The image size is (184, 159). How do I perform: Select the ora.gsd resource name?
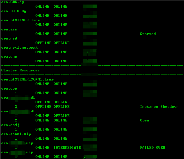click(9, 38)
